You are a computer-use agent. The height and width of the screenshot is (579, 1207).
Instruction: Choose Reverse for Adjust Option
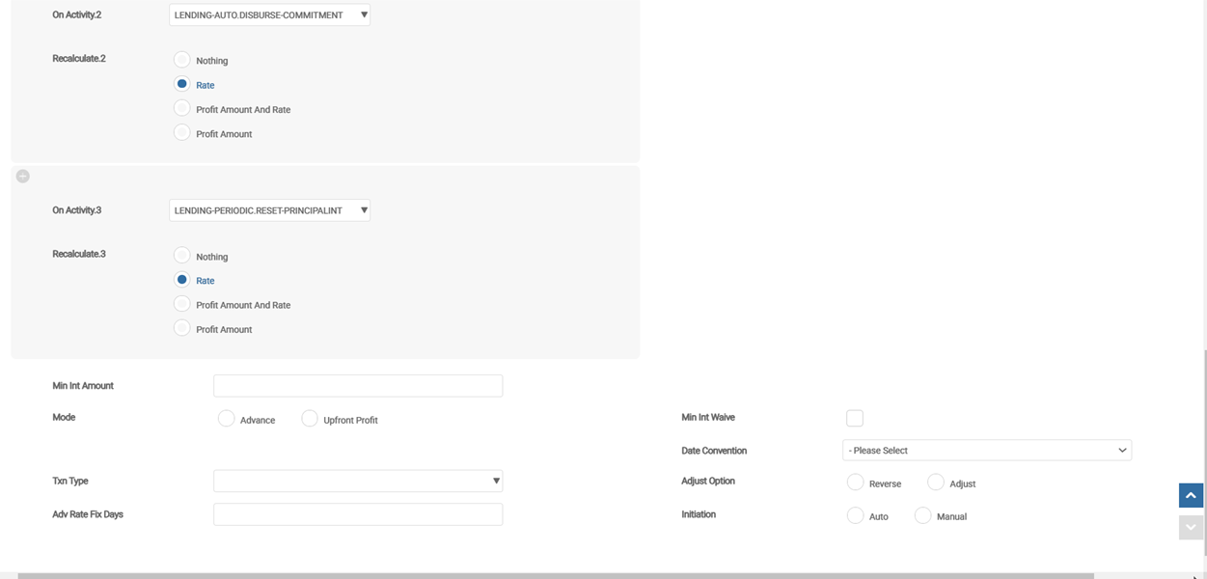pyautogui.click(x=855, y=482)
